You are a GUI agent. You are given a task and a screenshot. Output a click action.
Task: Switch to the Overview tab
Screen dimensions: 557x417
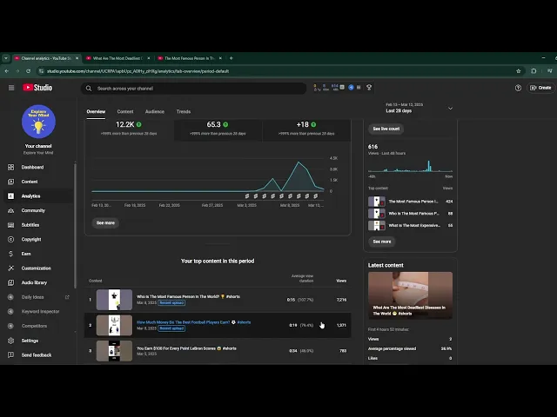pyautogui.click(x=96, y=111)
